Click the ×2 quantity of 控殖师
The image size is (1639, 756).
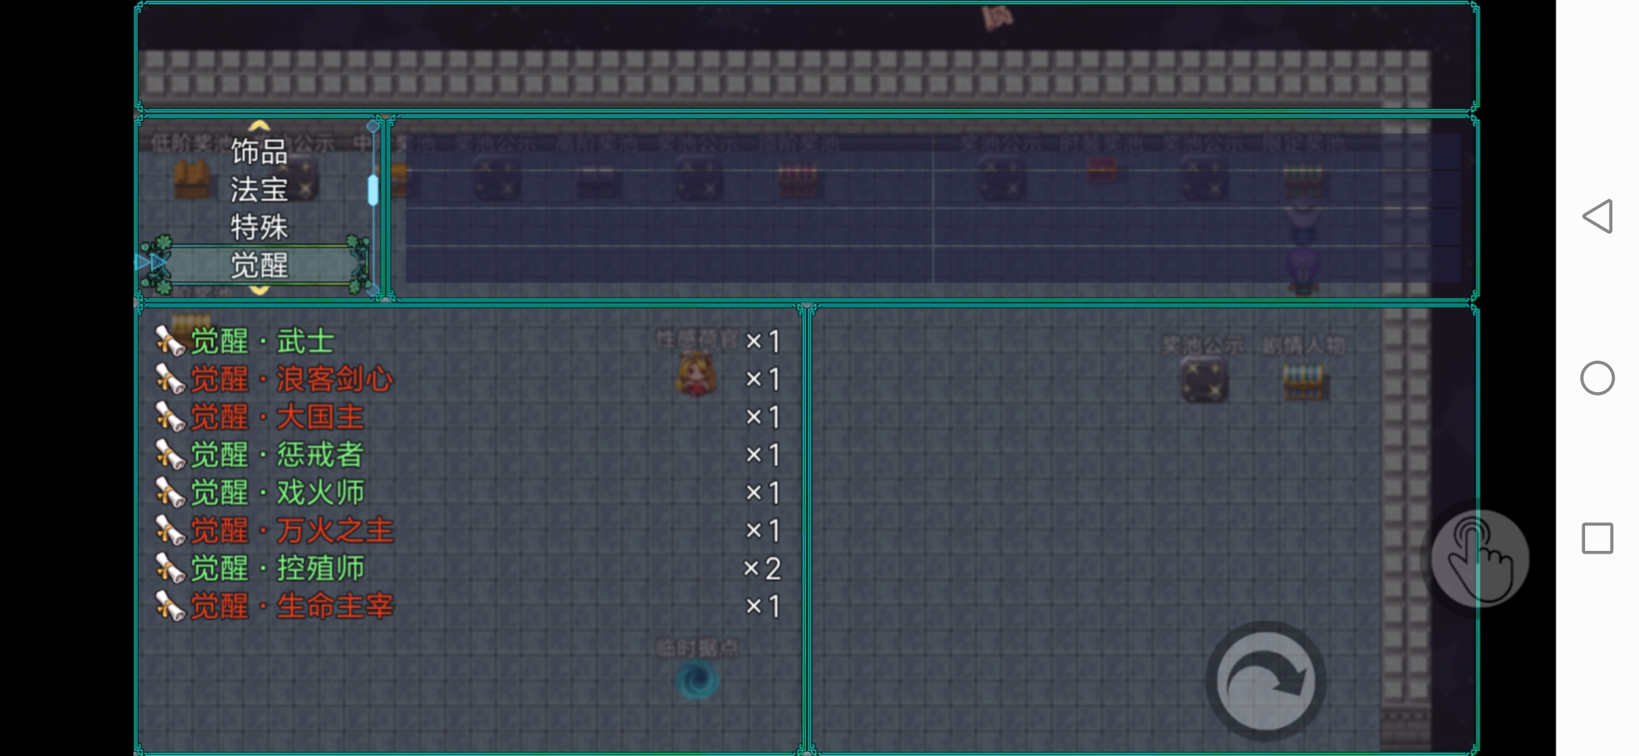click(762, 568)
